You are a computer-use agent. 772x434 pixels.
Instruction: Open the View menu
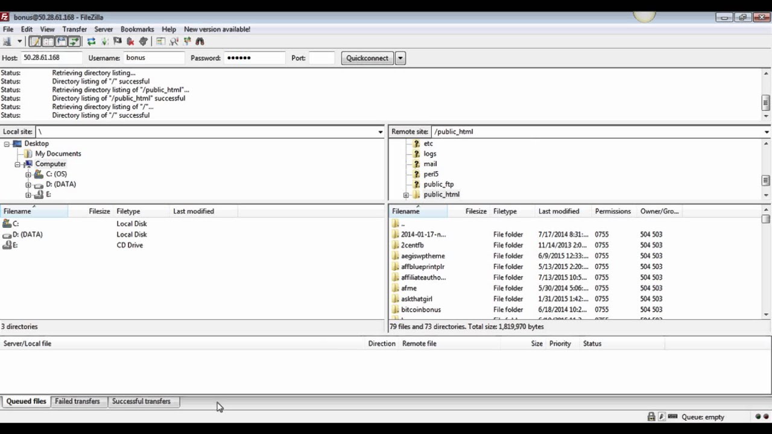47,29
